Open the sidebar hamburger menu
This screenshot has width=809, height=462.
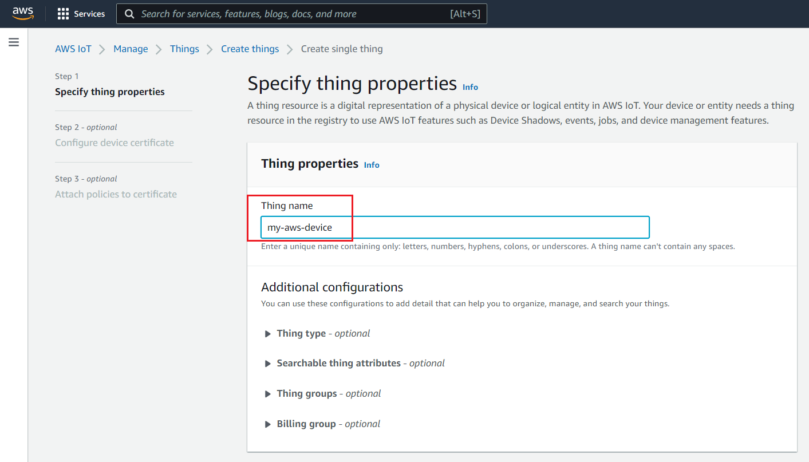point(14,42)
